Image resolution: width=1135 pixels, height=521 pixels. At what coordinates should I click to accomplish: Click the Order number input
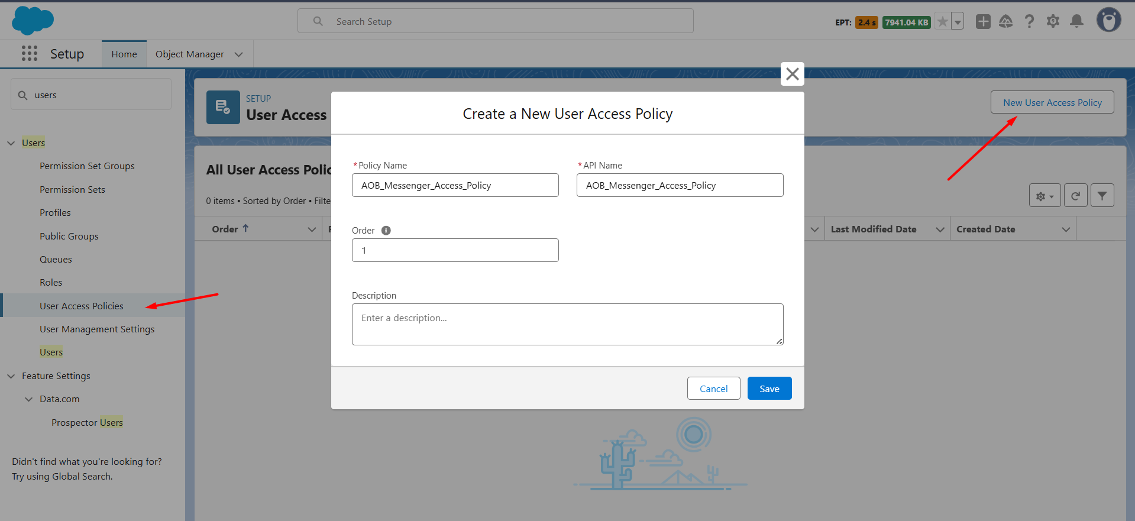455,250
